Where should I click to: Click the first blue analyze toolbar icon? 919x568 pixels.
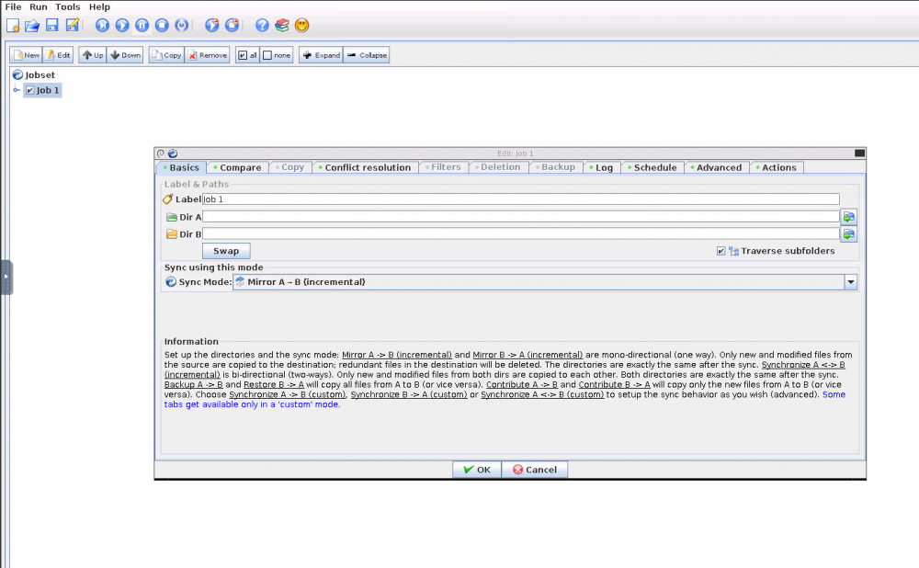click(x=102, y=25)
